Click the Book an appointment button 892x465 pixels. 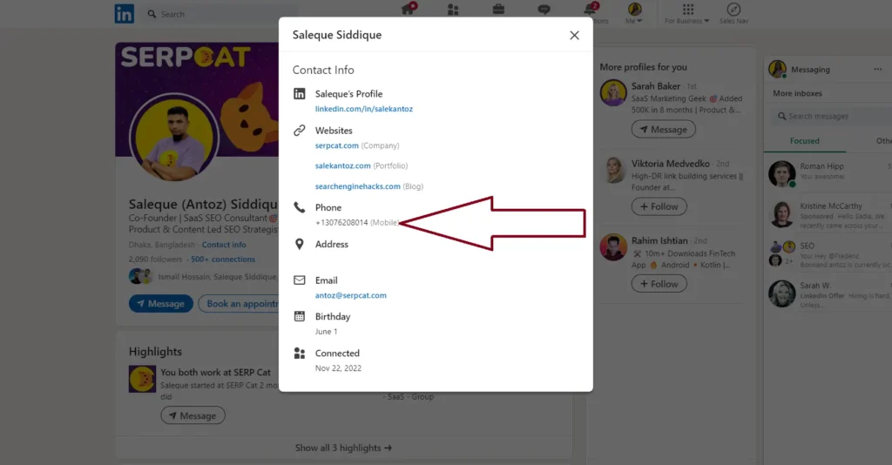pos(239,304)
